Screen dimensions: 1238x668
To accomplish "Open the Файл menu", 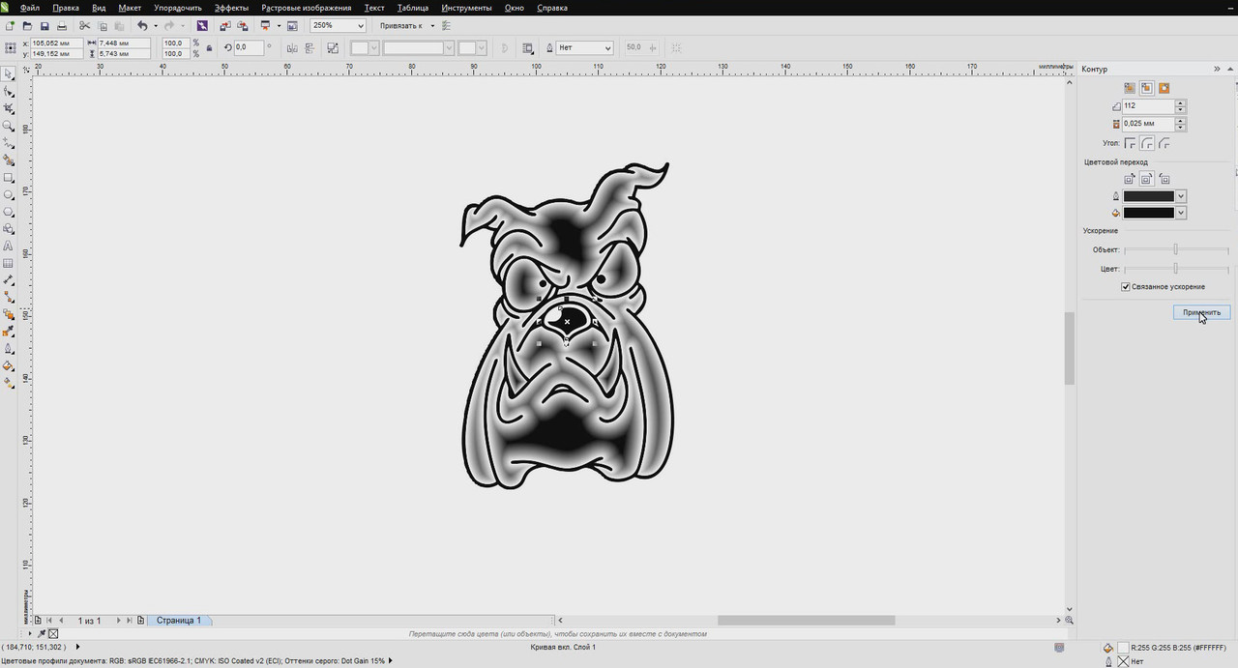I will [29, 8].
